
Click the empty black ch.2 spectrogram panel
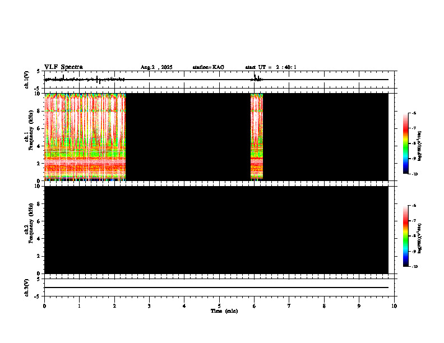[x=216, y=230]
